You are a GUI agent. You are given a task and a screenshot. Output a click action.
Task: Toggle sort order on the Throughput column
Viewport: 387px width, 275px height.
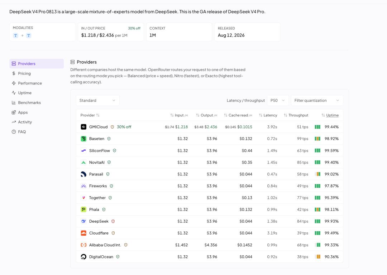click(x=296, y=115)
